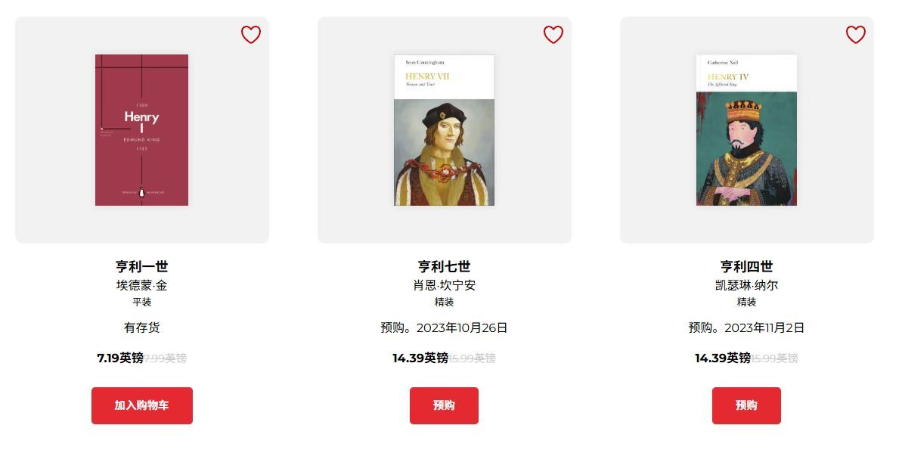Click the 加入购物车 button

tap(142, 405)
